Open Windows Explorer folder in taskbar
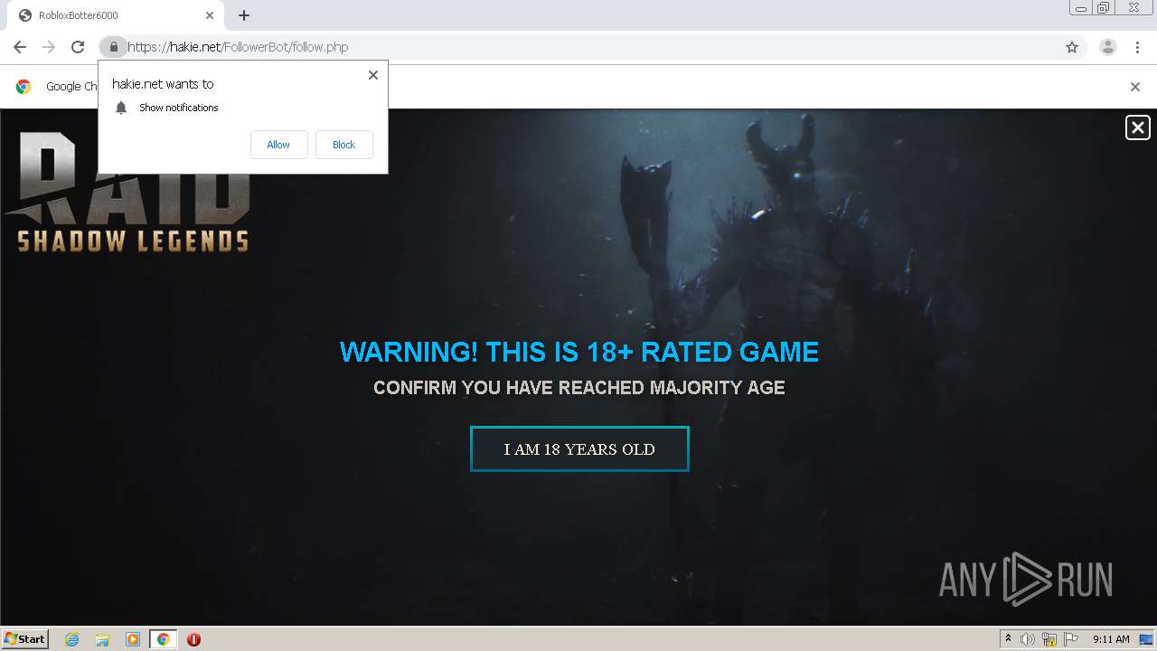 click(102, 639)
